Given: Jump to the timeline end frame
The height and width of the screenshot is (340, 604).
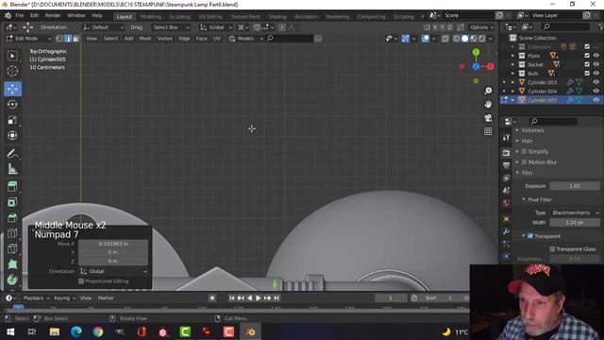Looking at the screenshot, I should (277, 298).
